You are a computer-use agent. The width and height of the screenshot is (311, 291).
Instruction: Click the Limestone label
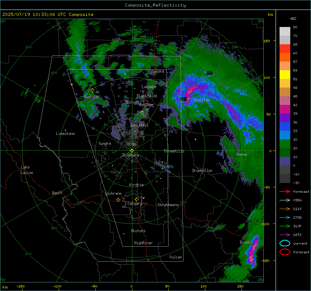click(65, 134)
